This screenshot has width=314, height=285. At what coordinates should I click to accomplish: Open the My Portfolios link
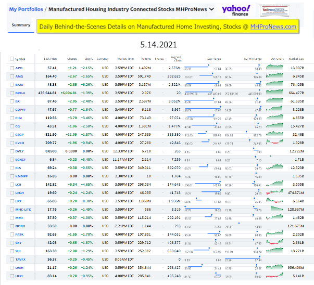26,9
